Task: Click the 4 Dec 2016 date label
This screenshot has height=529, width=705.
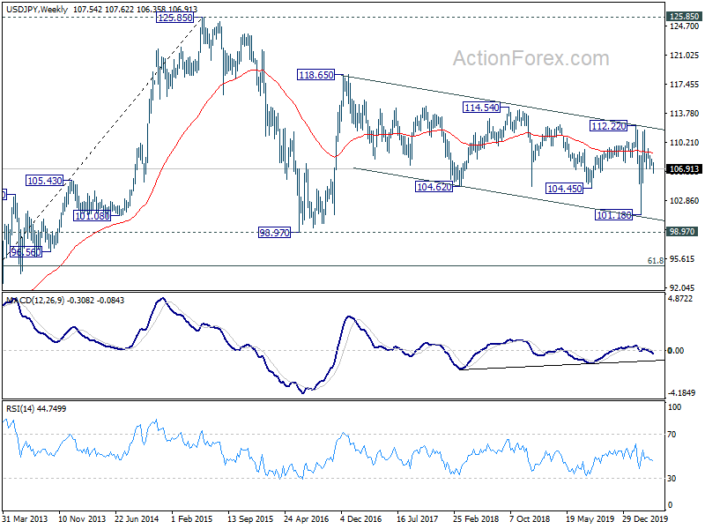Action: pos(361,518)
